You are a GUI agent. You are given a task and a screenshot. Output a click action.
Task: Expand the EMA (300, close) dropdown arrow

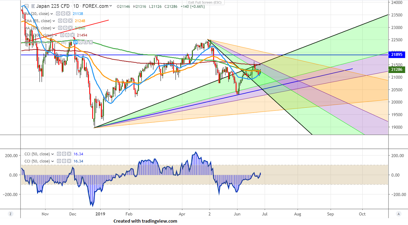[56, 35]
